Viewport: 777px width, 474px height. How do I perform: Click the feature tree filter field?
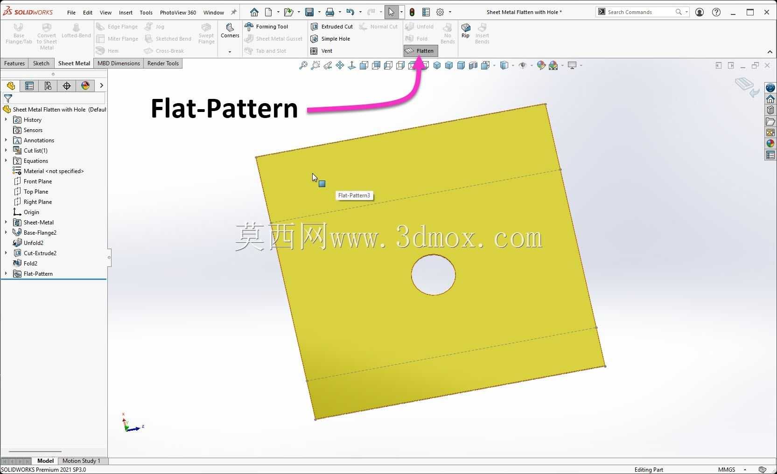54,98
